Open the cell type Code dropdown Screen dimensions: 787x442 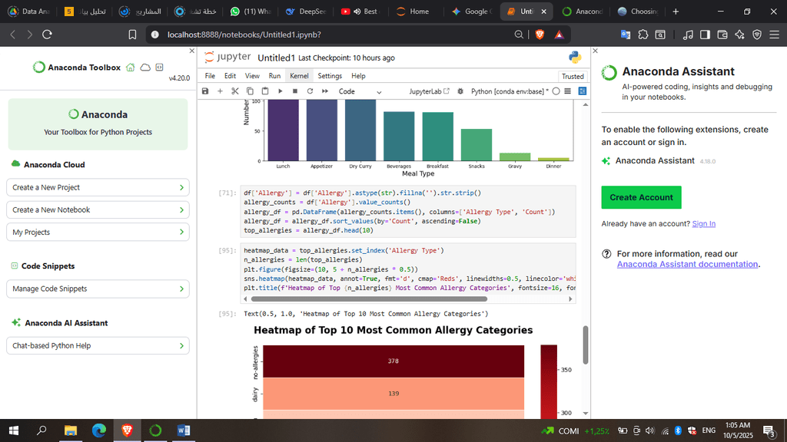click(360, 91)
